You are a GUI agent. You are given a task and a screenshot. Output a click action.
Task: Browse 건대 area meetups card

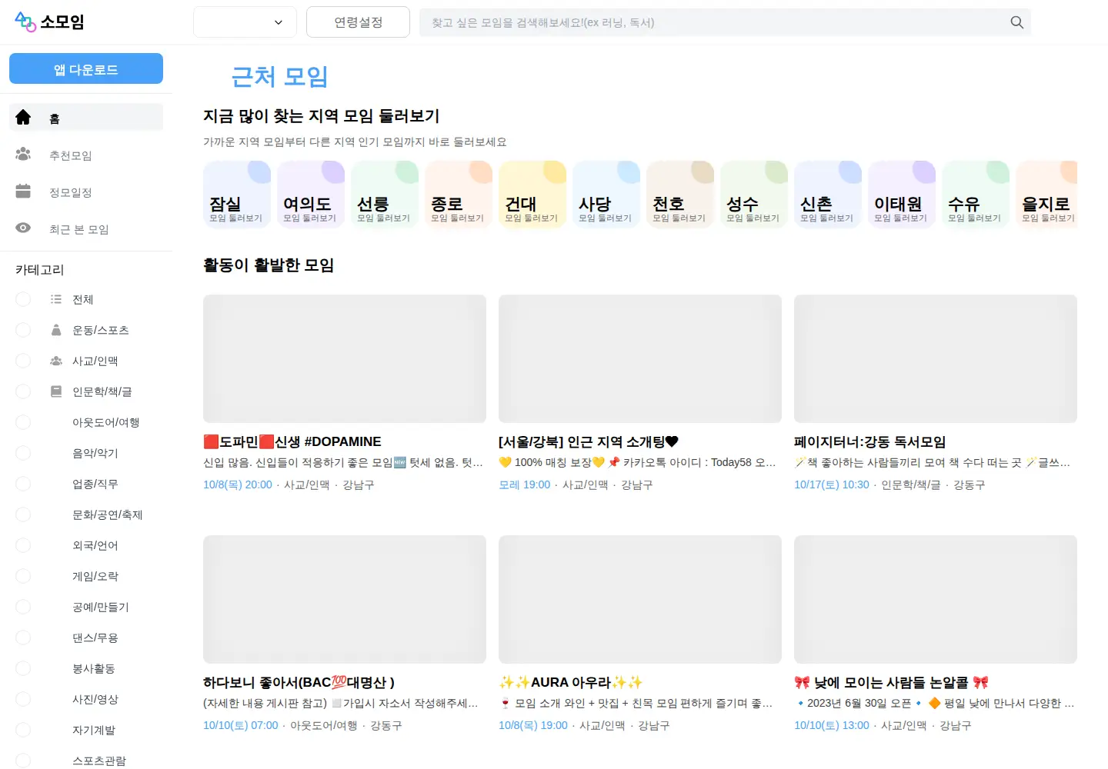pos(532,195)
